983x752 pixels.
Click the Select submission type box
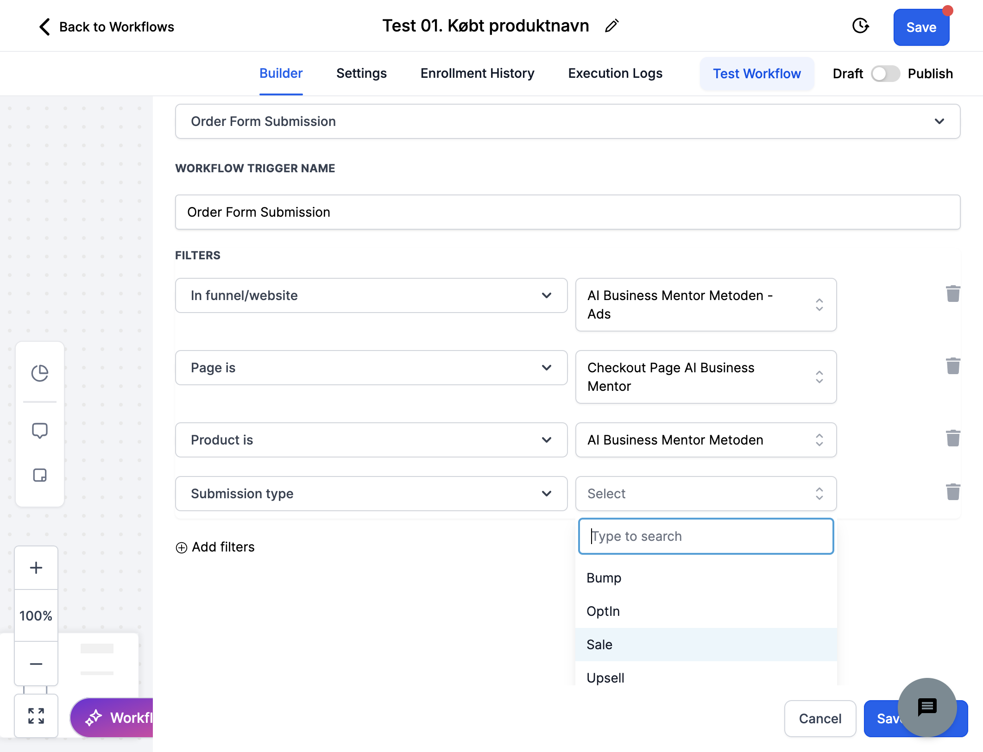706,494
